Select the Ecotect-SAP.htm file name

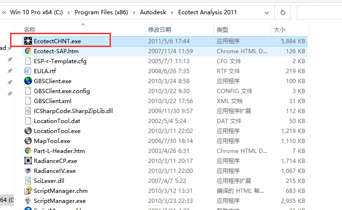[56, 51]
